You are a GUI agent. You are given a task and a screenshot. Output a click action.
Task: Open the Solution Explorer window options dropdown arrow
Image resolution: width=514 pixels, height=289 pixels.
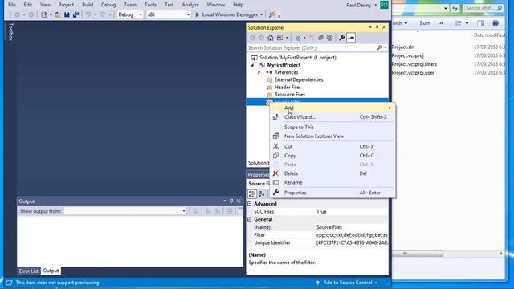pyautogui.click(x=370, y=27)
